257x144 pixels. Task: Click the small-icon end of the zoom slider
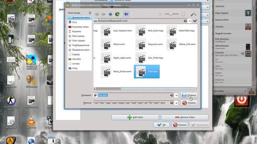point(160,14)
